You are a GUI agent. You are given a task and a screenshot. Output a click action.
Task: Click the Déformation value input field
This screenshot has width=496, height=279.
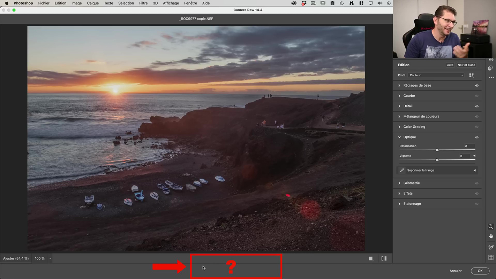tap(469, 146)
